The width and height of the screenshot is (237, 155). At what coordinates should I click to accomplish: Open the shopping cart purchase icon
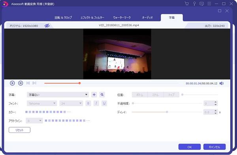187,4
